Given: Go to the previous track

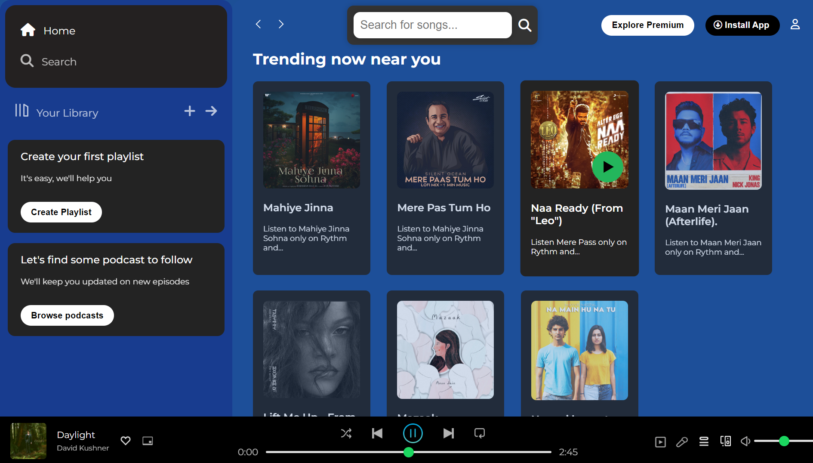Looking at the screenshot, I should coord(377,433).
